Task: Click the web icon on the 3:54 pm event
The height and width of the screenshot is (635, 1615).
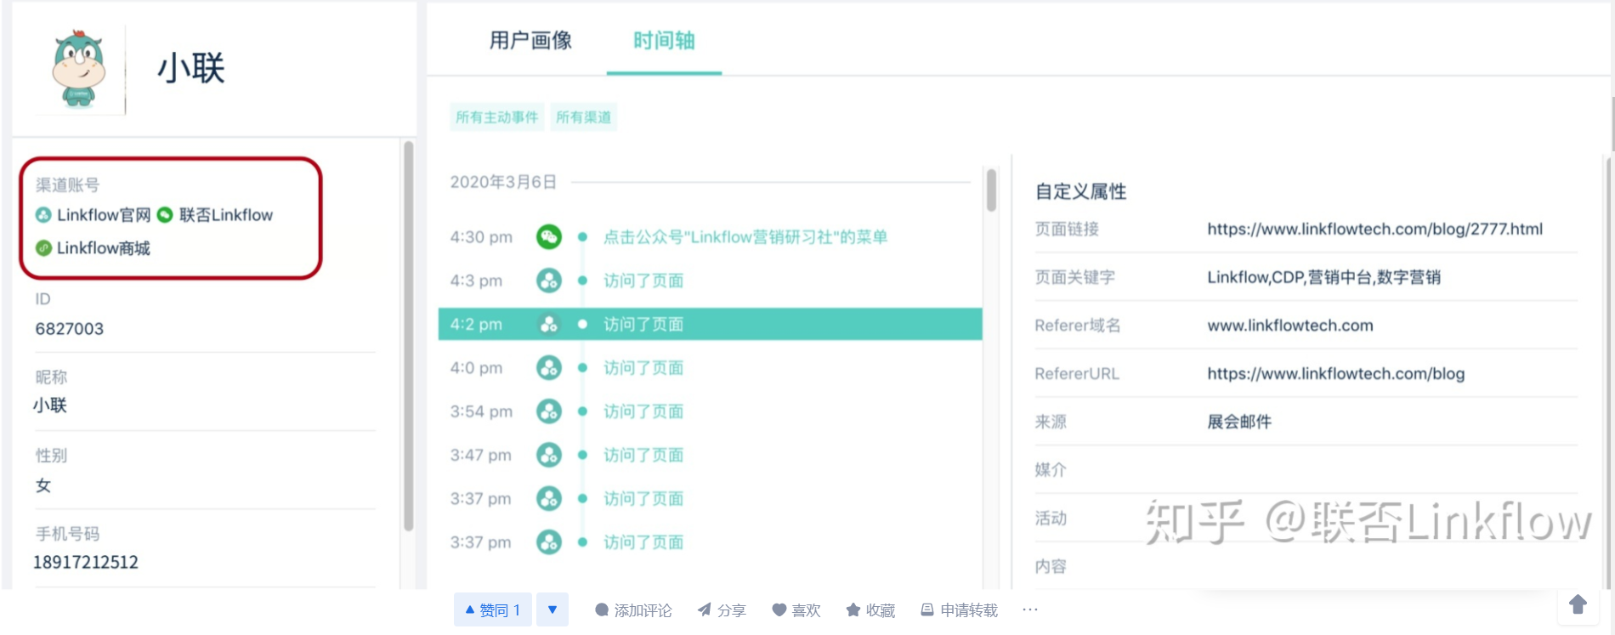Action: pyautogui.click(x=549, y=411)
